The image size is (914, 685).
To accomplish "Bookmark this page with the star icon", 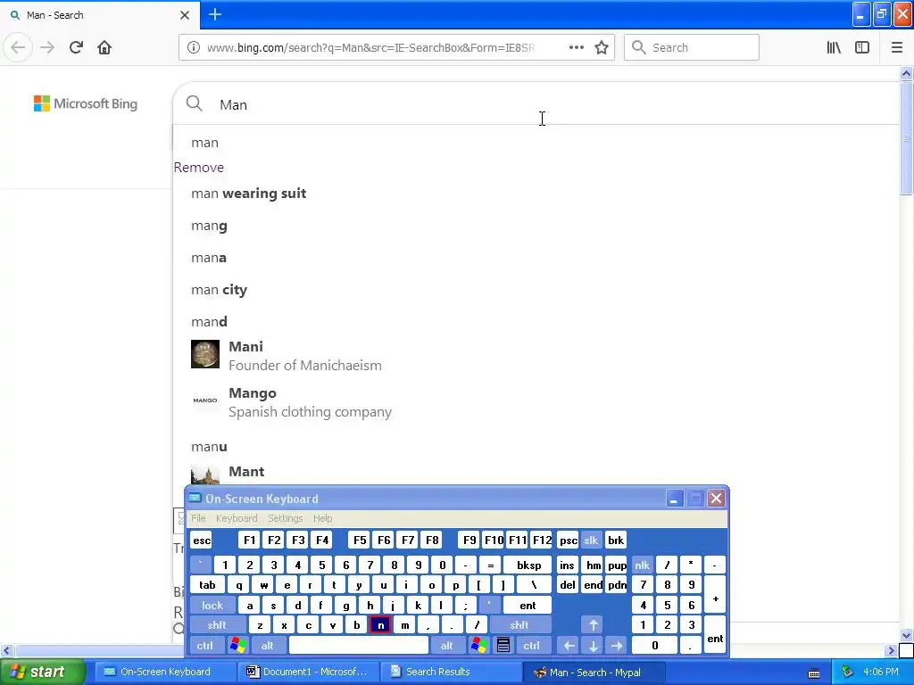I will [602, 47].
